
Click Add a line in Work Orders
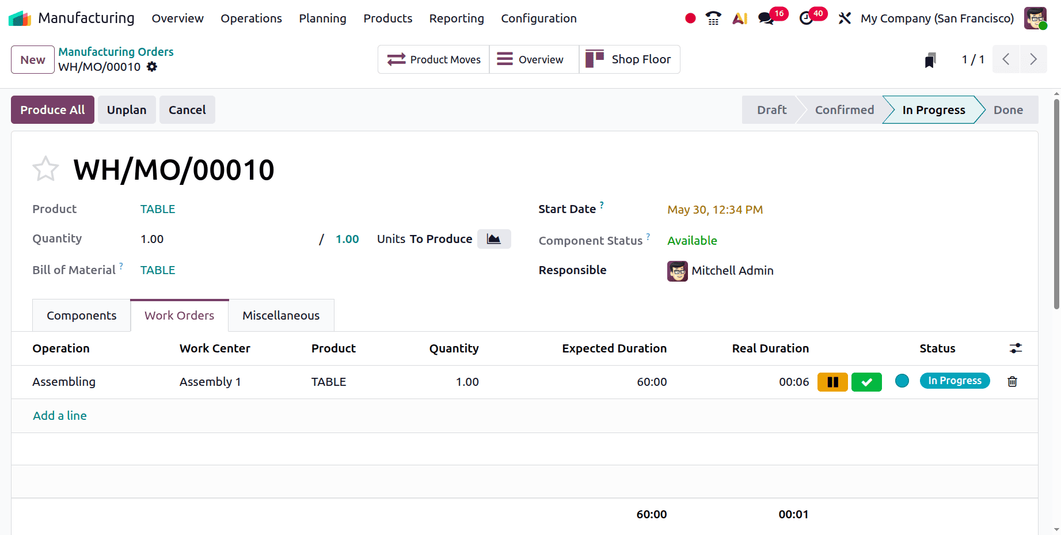click(x=60, y=416)
